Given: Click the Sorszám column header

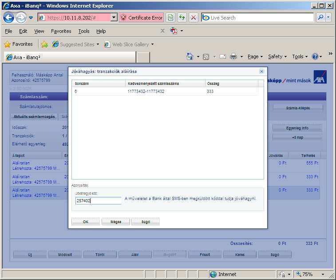Looking at the screenshot, I should coord(99,84).
